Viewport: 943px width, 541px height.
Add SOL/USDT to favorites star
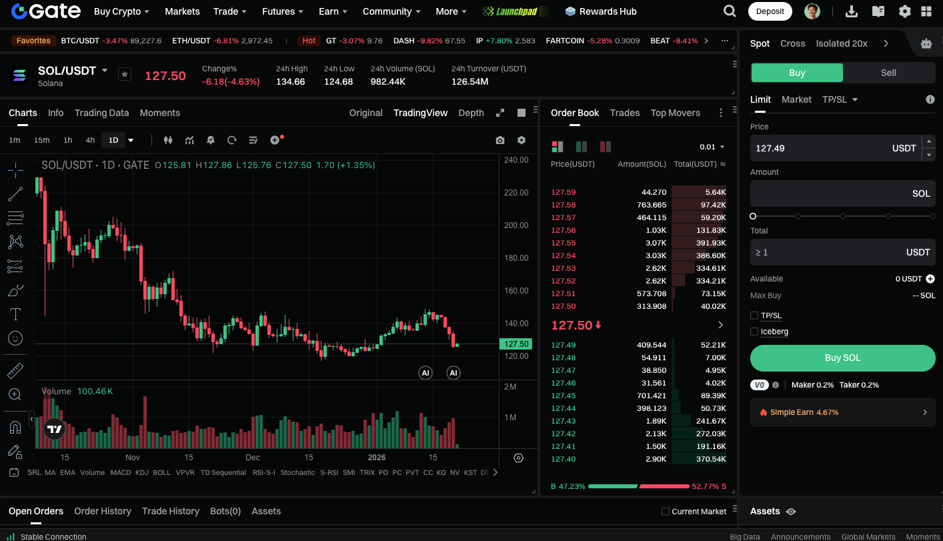click(125, 74)
